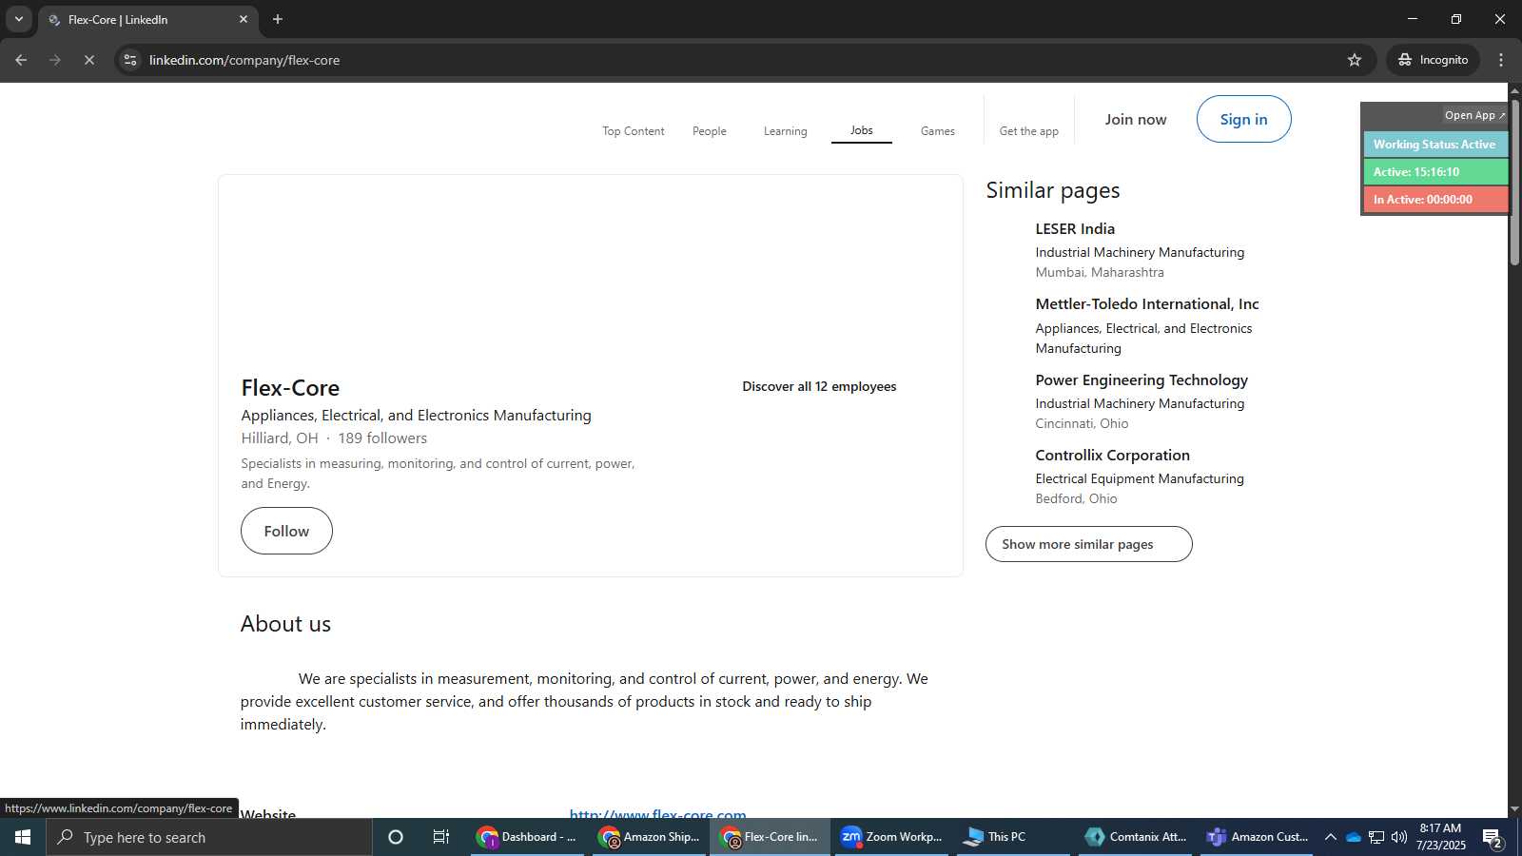Click the browser forward arrow
Screen dimensions: 1522x856
click(55, 60)
